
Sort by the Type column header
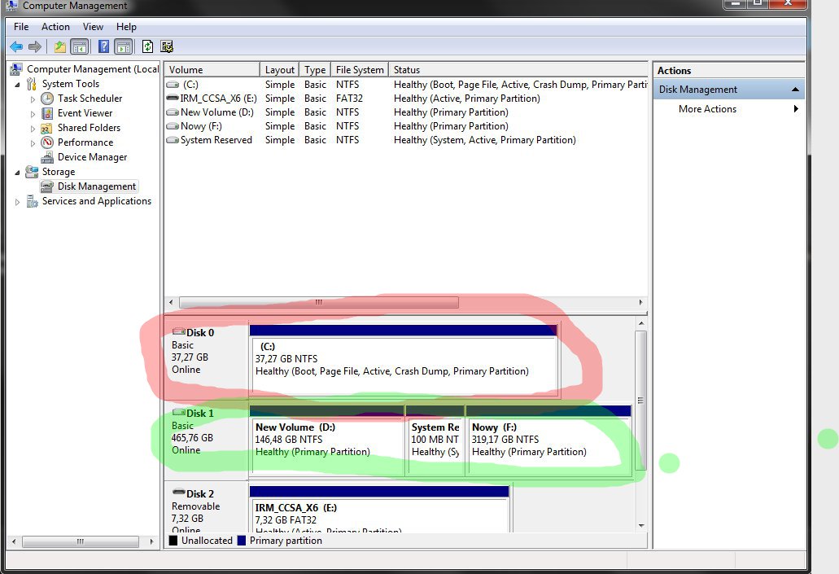click(x=315, y=69)
